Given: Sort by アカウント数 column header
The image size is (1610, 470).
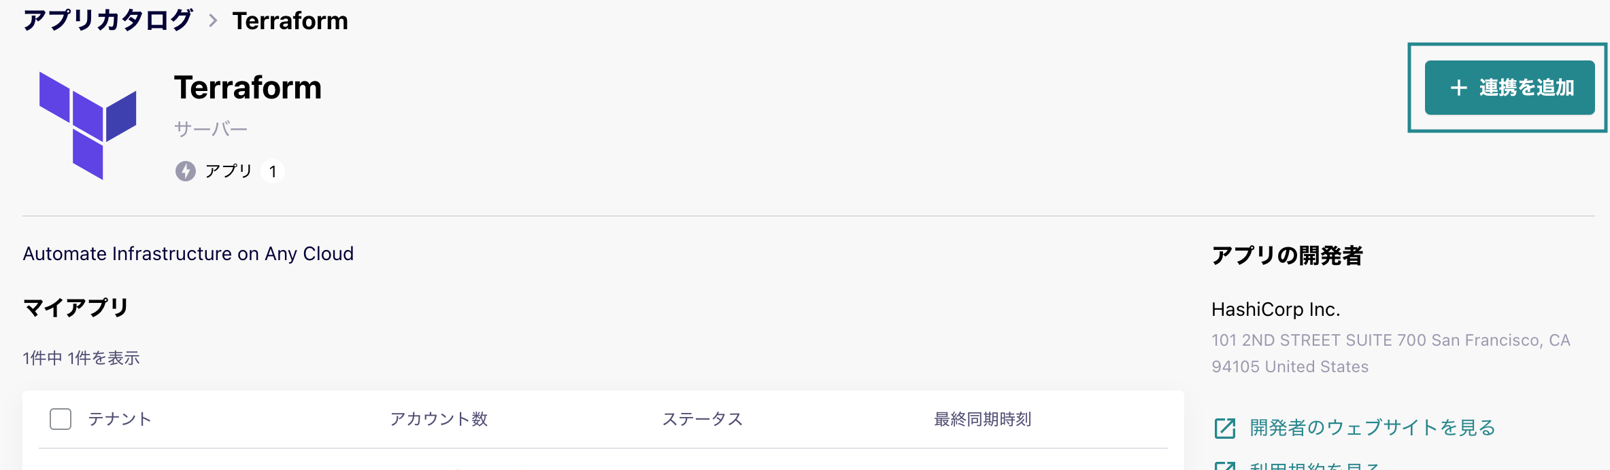Looking at the screenshot, I should 439,419.
